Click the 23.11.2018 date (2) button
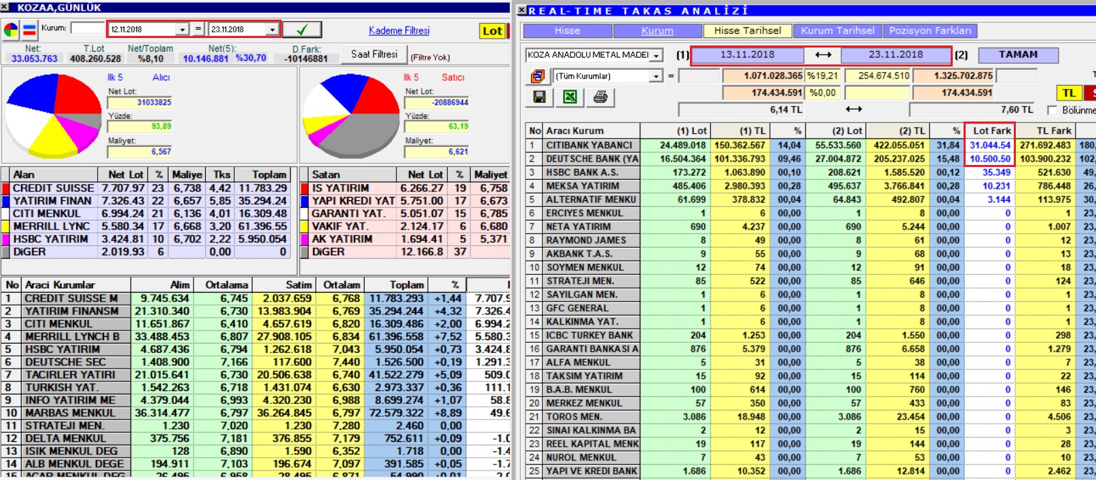This screenshot has width=1096, height=480. click(x=896, y=54)
